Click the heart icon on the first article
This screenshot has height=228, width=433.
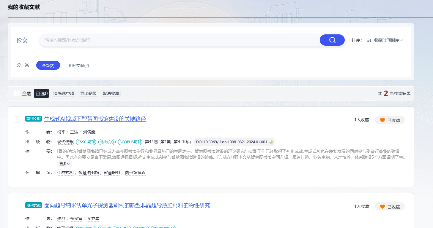tap(383, 120)
